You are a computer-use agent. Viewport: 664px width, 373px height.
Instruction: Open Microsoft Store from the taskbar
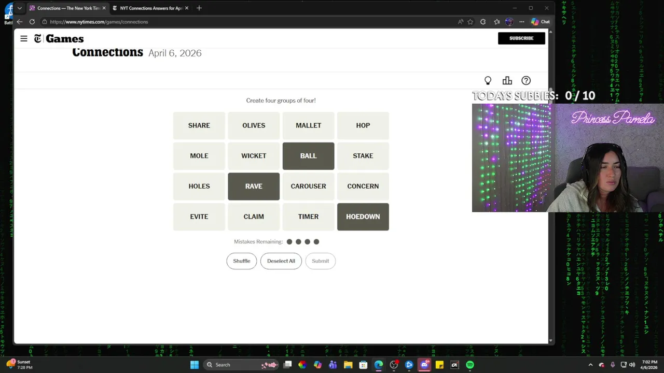point(363,365)
